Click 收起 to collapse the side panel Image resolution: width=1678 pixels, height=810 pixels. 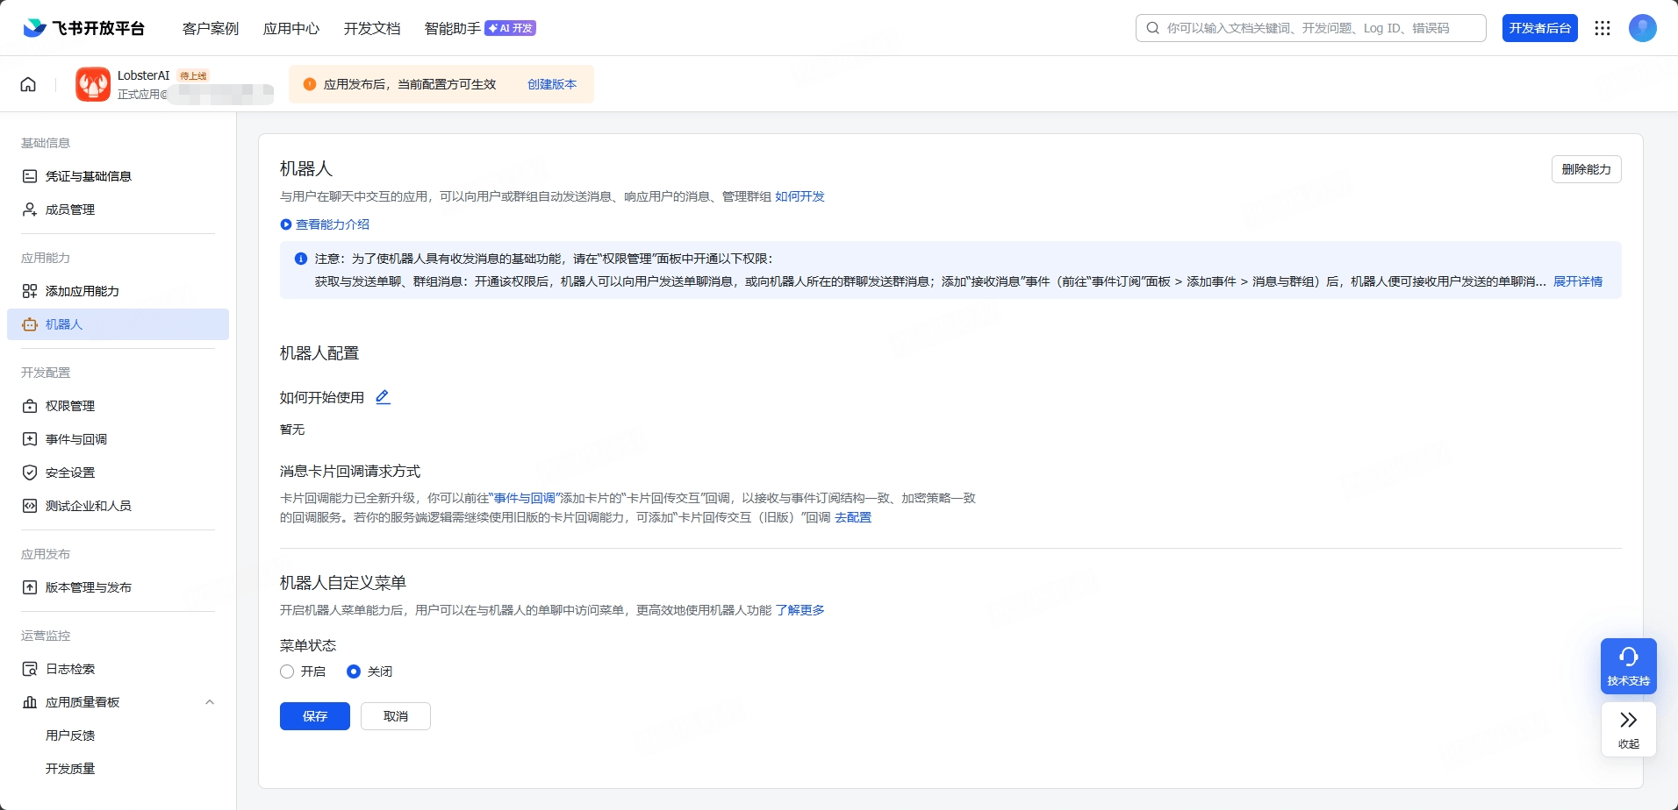tap(1628, 729)
